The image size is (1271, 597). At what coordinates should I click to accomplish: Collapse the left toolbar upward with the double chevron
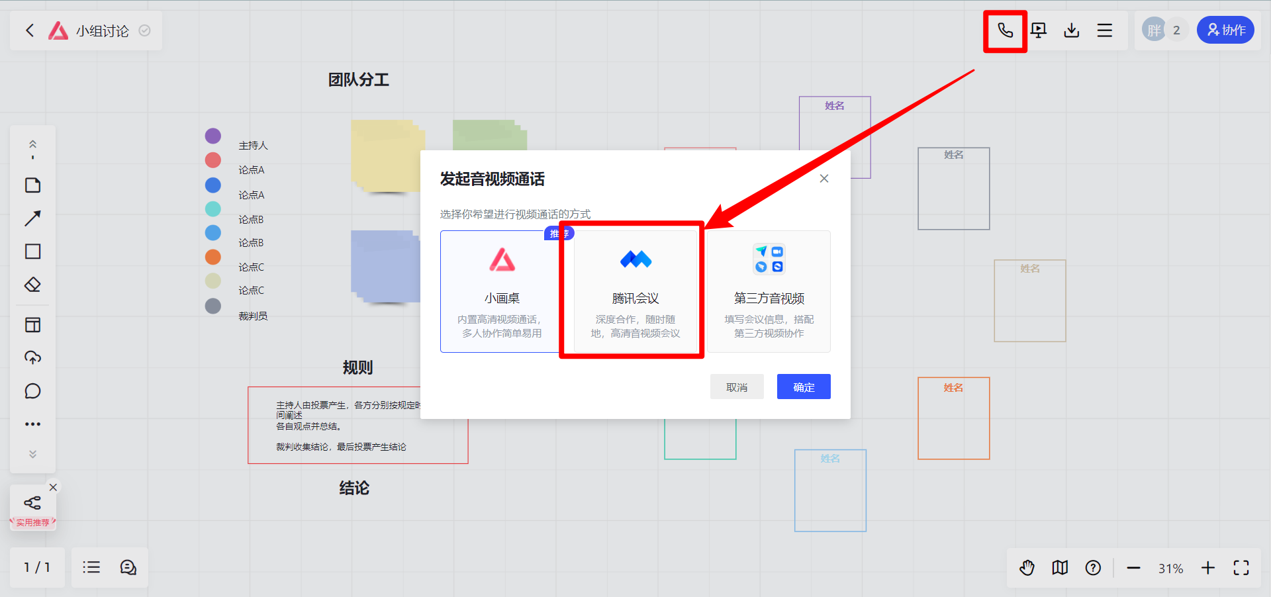(x=32, y=144)
